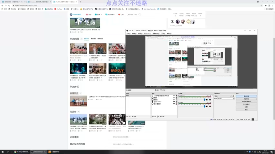Click Start Recording button in OBS Controls

point(246,99)
